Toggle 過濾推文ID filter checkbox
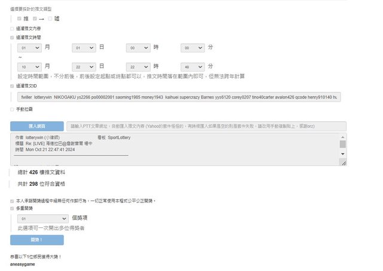 pos(13,86)
